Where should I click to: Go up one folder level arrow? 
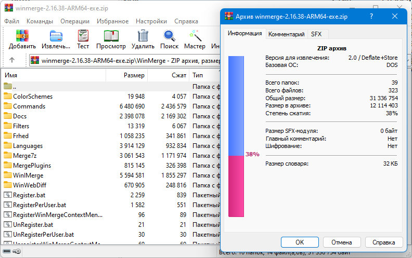click(12, 60)
